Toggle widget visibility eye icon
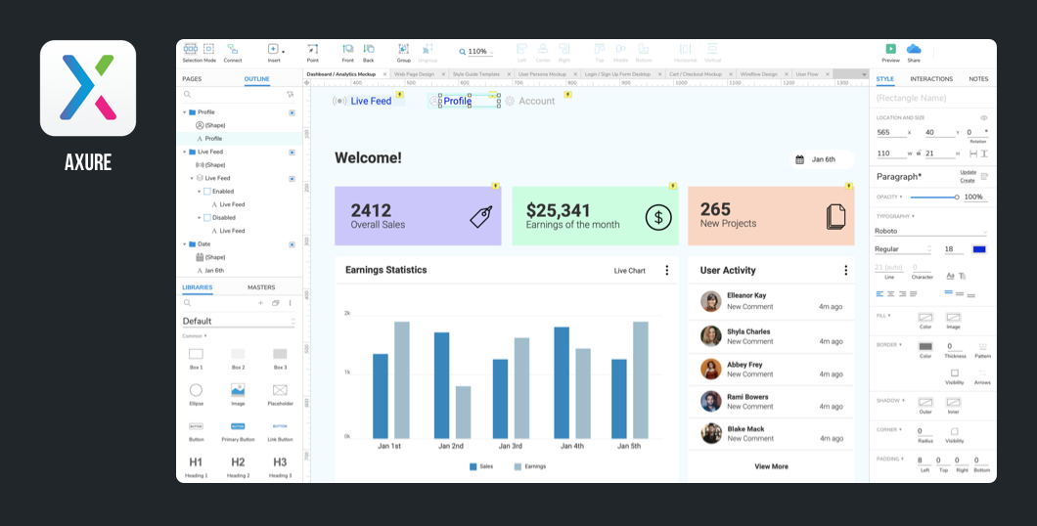Viewport: 1037px width, 526px height. click(983, 117)
